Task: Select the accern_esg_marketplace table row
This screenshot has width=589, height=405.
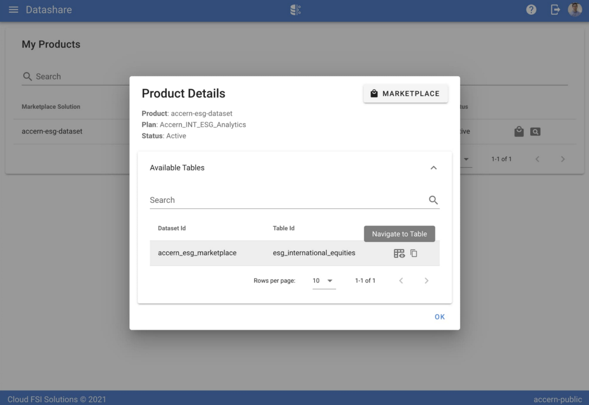Action: 197,253
